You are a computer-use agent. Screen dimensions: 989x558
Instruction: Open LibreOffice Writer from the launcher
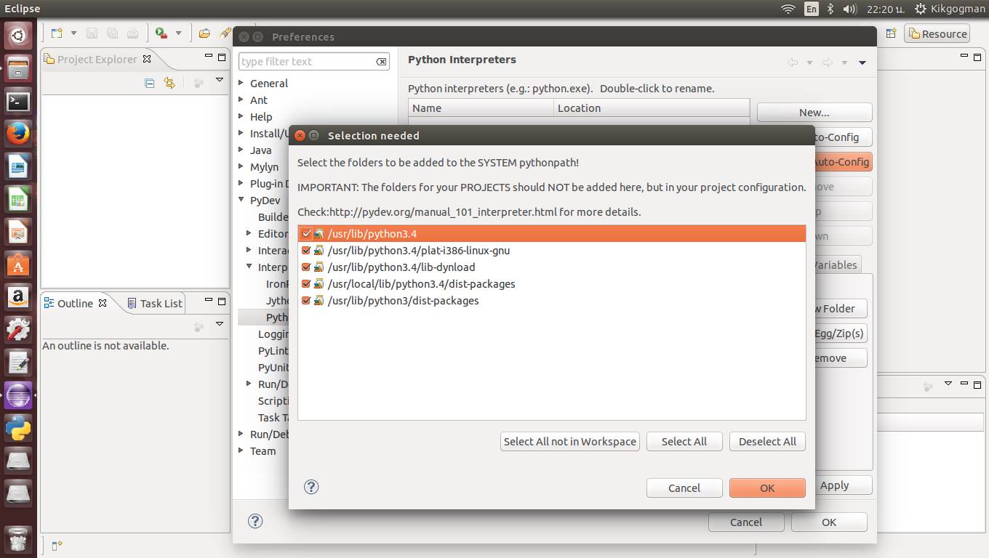18,168
